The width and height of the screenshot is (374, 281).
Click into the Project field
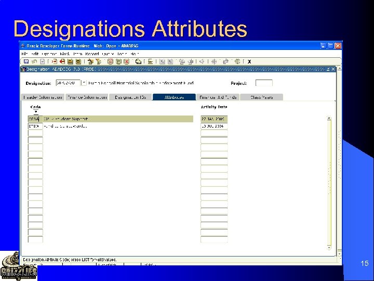[x=264, y=83]
